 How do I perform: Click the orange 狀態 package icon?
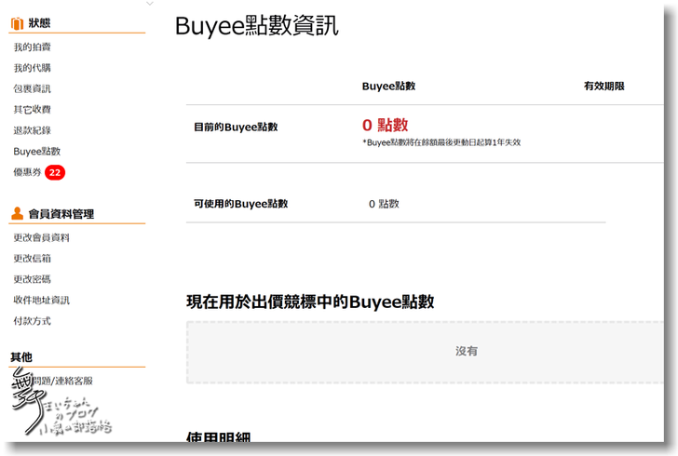point(17,23)
